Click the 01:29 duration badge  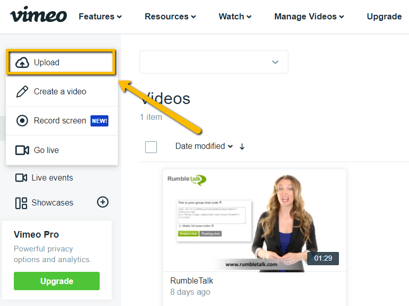pos(323,259)
